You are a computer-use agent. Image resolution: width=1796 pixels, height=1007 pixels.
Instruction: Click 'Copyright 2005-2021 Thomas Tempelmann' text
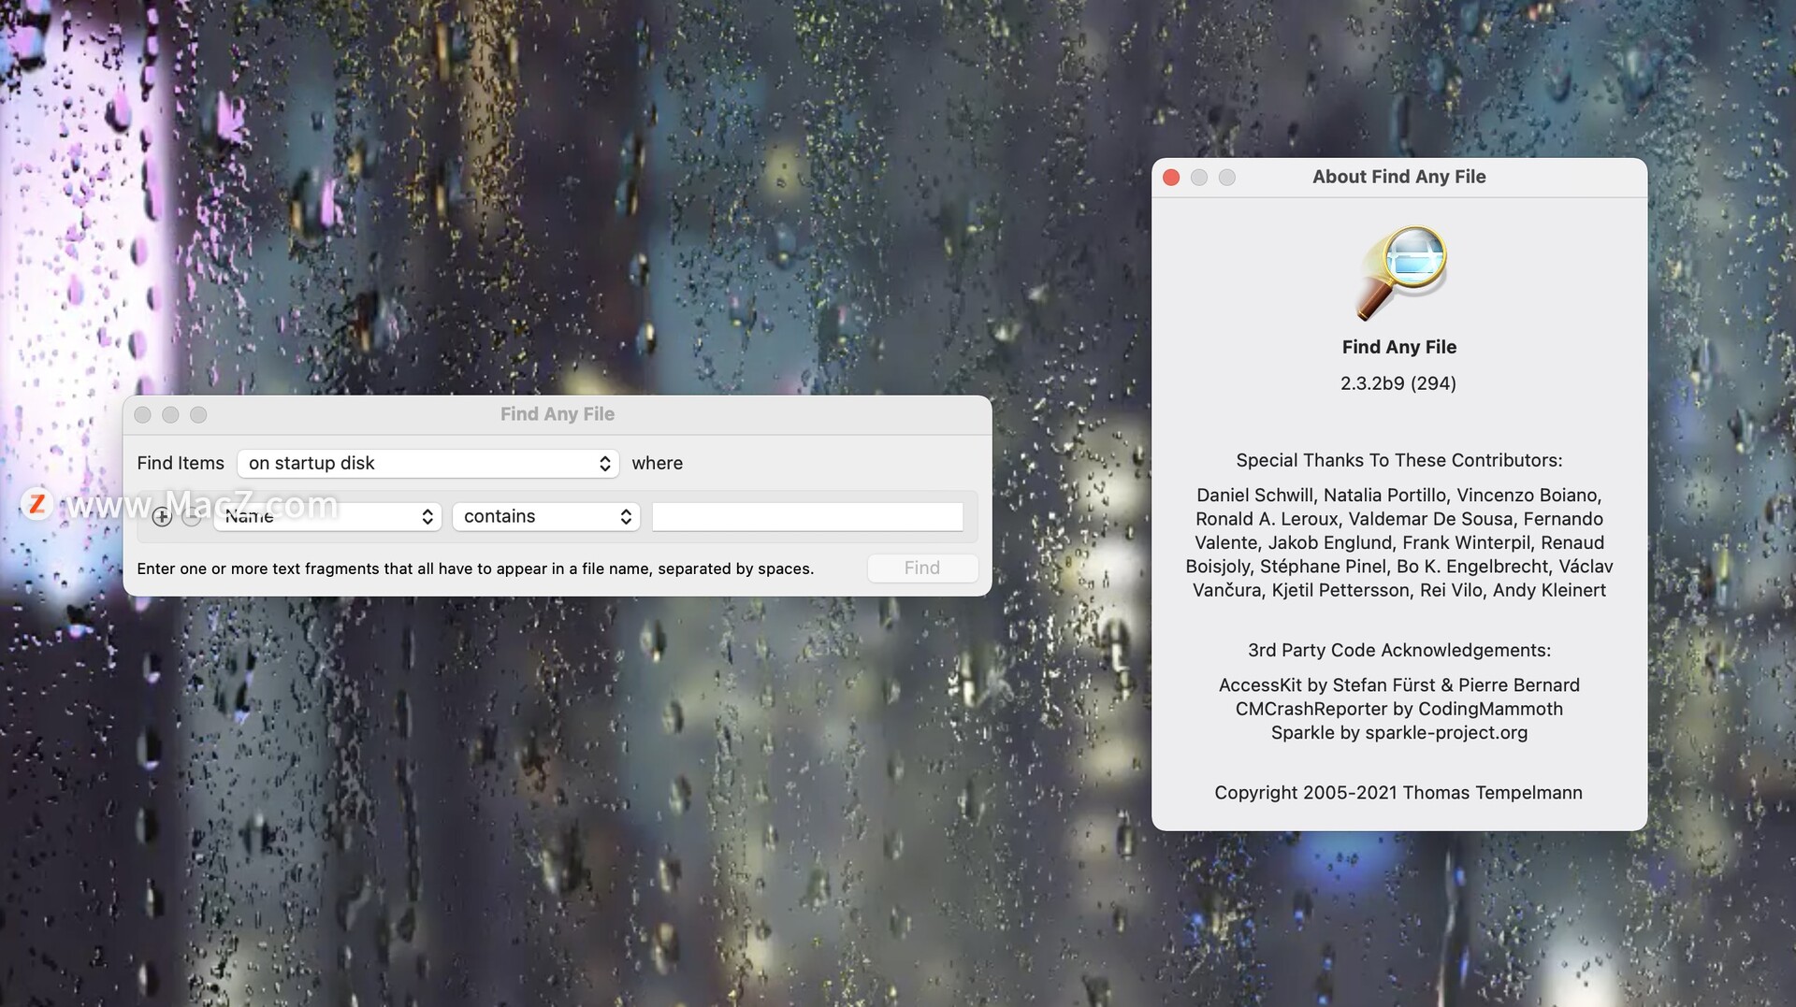[1398, 793]
